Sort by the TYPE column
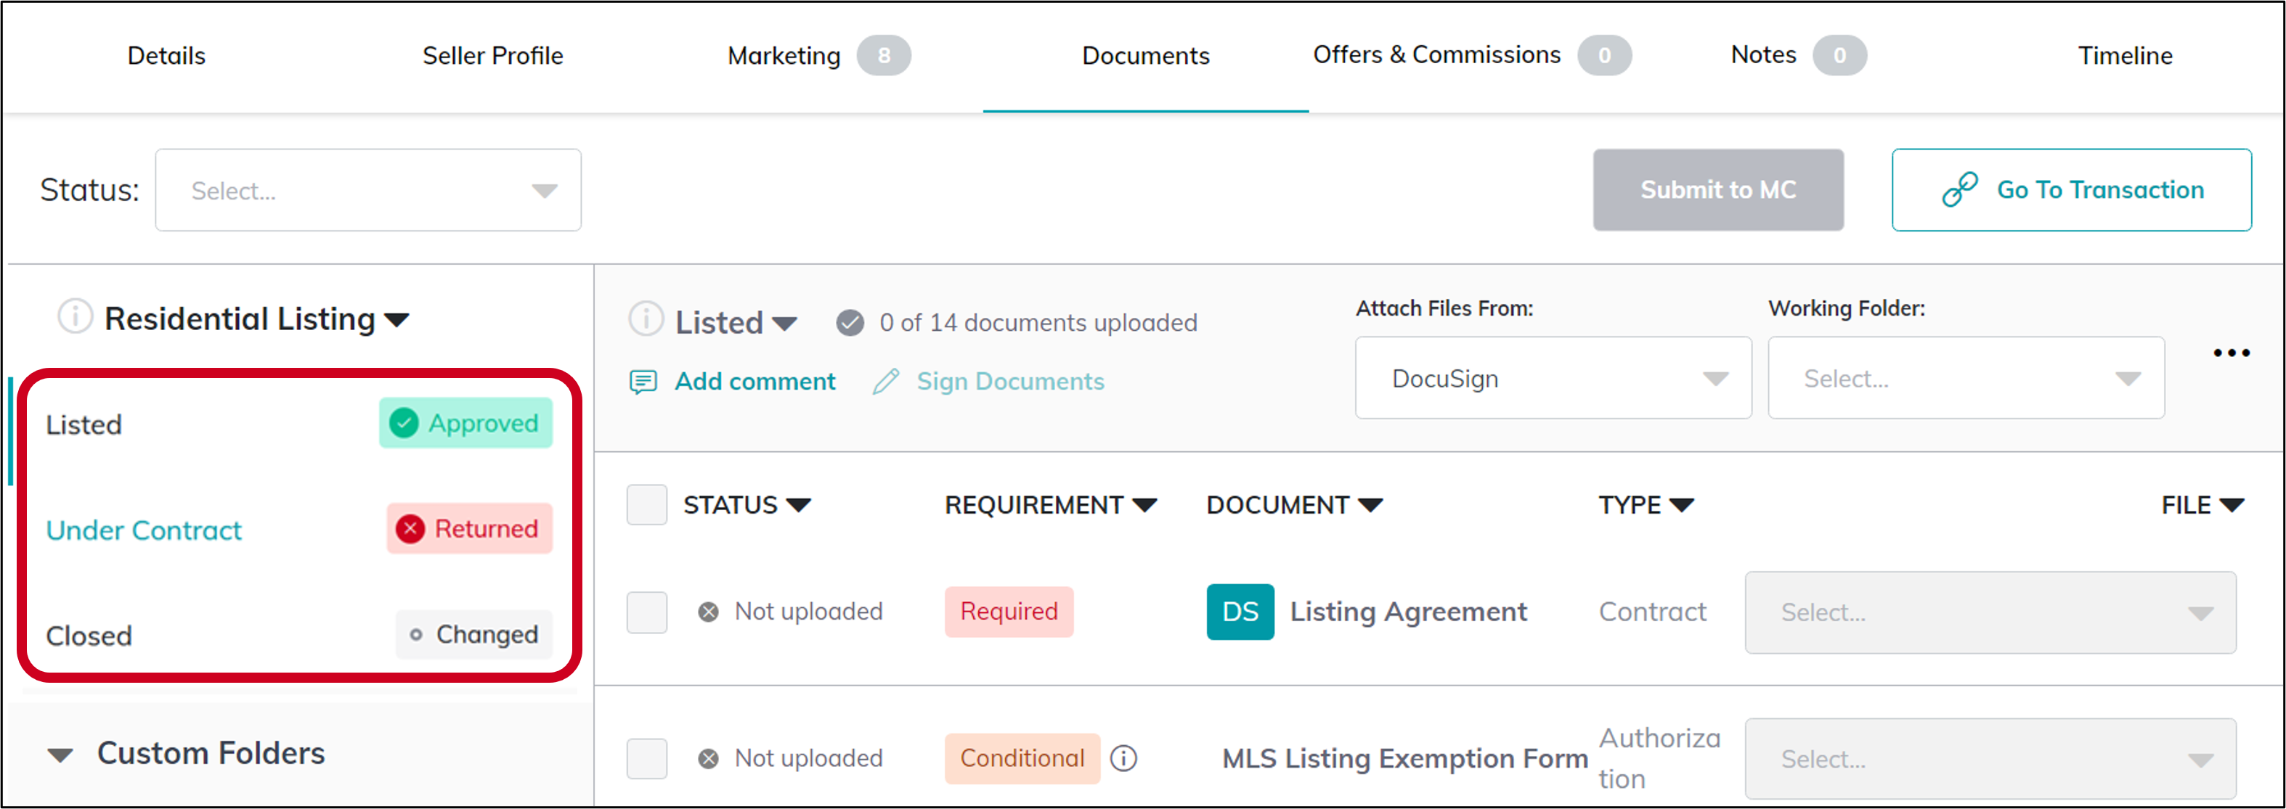 tap(1646, 505)
